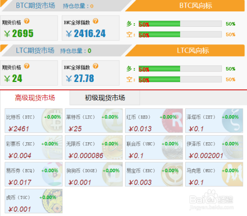Image resolution: width=247 pixels, height=216 pixels.
Task: Click BTC 持仓总量 value
Action: [92, 6]
